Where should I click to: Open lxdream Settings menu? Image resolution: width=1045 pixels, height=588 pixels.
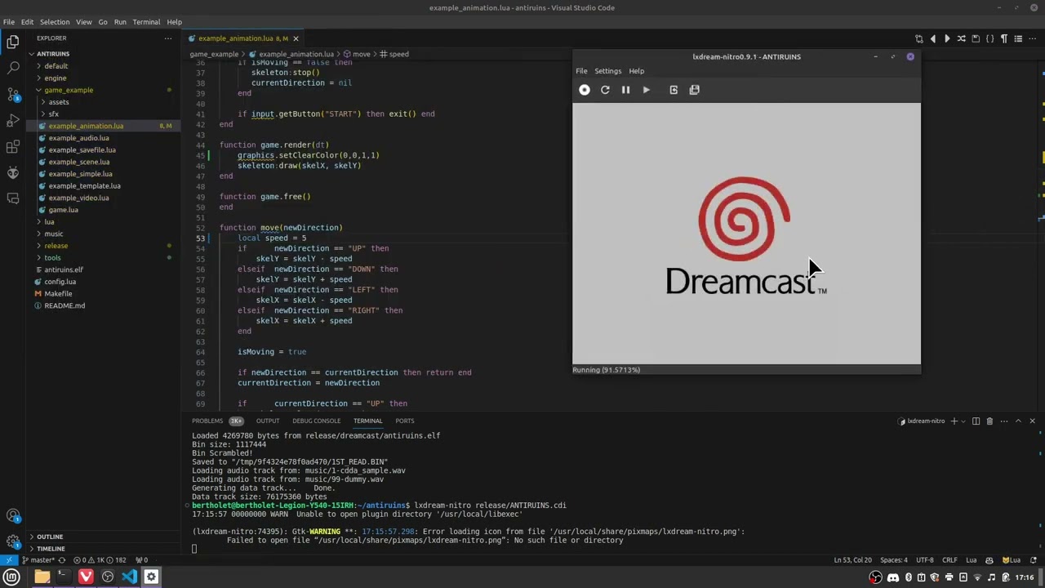pos(607,71)
